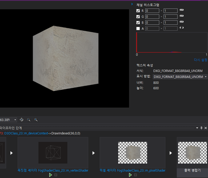This screenshot has height=178, width=208.
Task: Open the display format DXGI dropdown
Action: [180, 77]
